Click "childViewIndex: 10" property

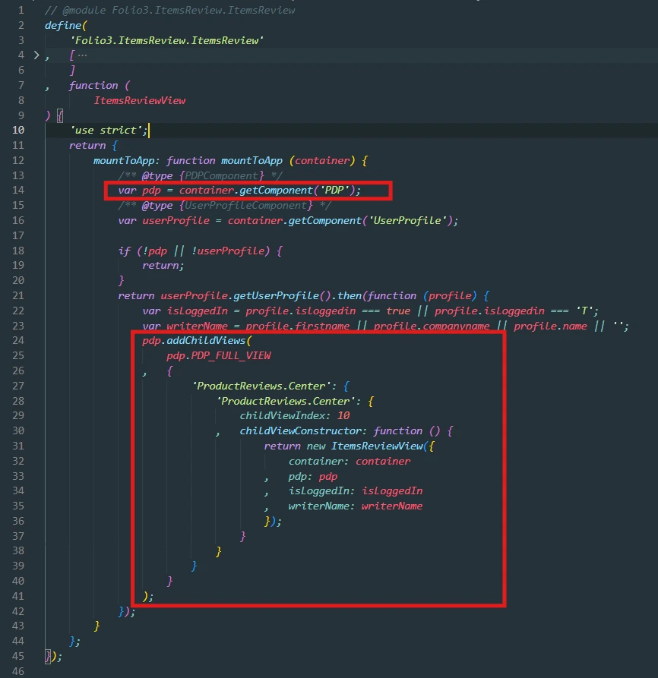pyautogui.click(x=295, y=416)
